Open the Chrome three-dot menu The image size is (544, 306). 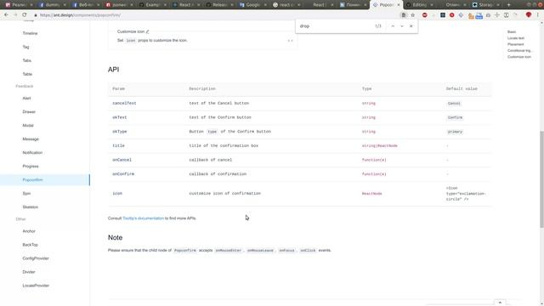(x=538, y=15)
